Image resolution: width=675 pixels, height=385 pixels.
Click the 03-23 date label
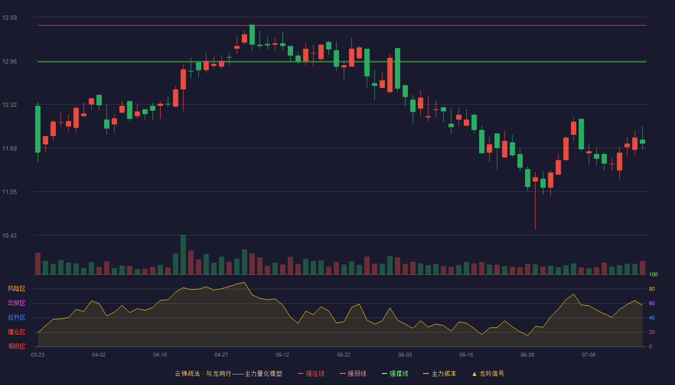[38, 355]
